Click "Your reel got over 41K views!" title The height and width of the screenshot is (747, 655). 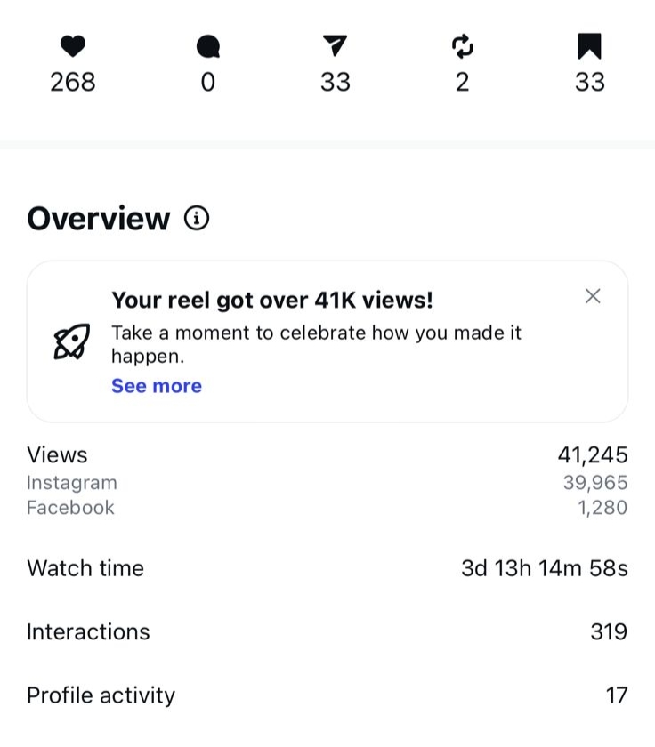(x=272, y=300)
